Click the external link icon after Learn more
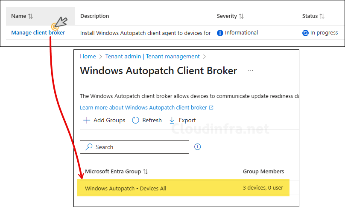 (211, 108)
